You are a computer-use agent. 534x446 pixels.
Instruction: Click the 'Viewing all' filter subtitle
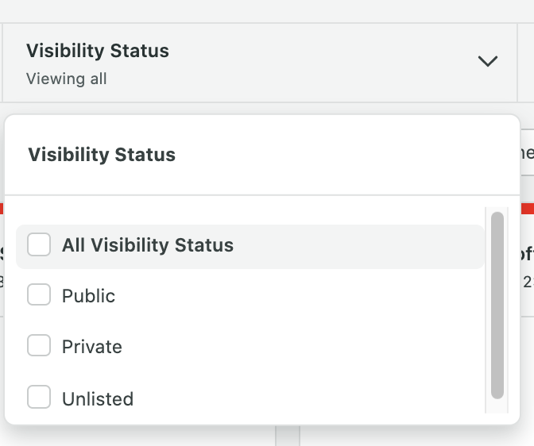66,79
